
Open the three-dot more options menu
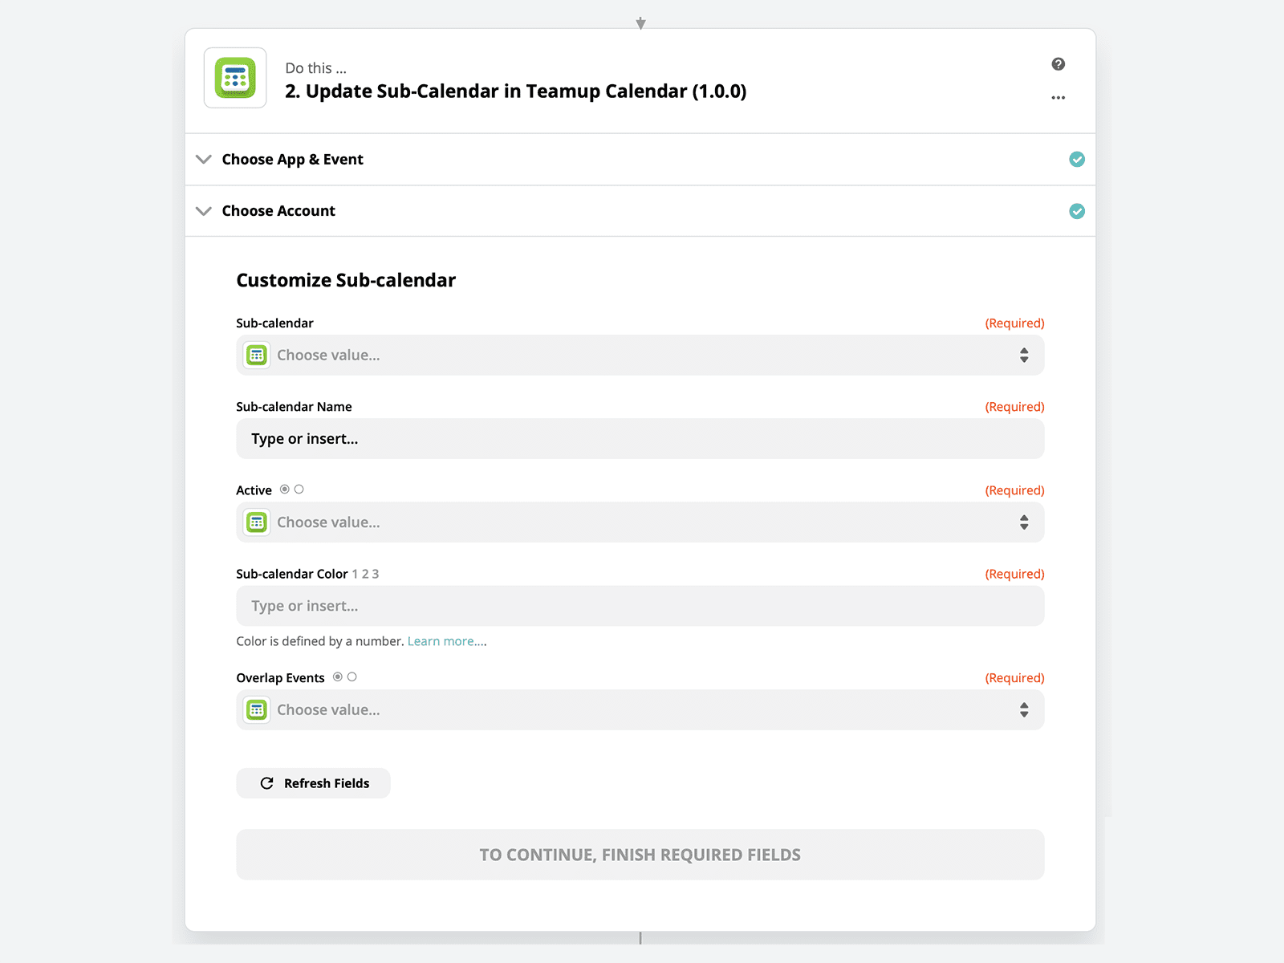pyautogui.click(x=1058, y=98)
